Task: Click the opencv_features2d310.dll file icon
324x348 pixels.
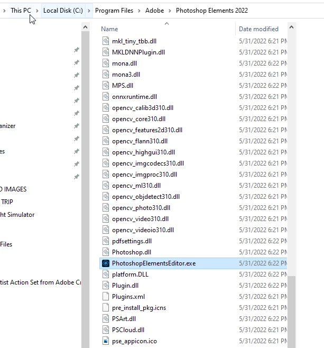Action: [x=106, y=130]
